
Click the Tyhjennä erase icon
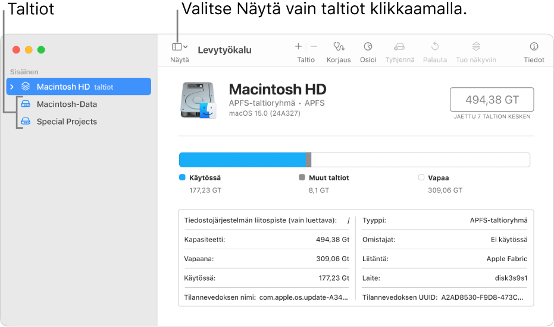click(x=399, y=46)
